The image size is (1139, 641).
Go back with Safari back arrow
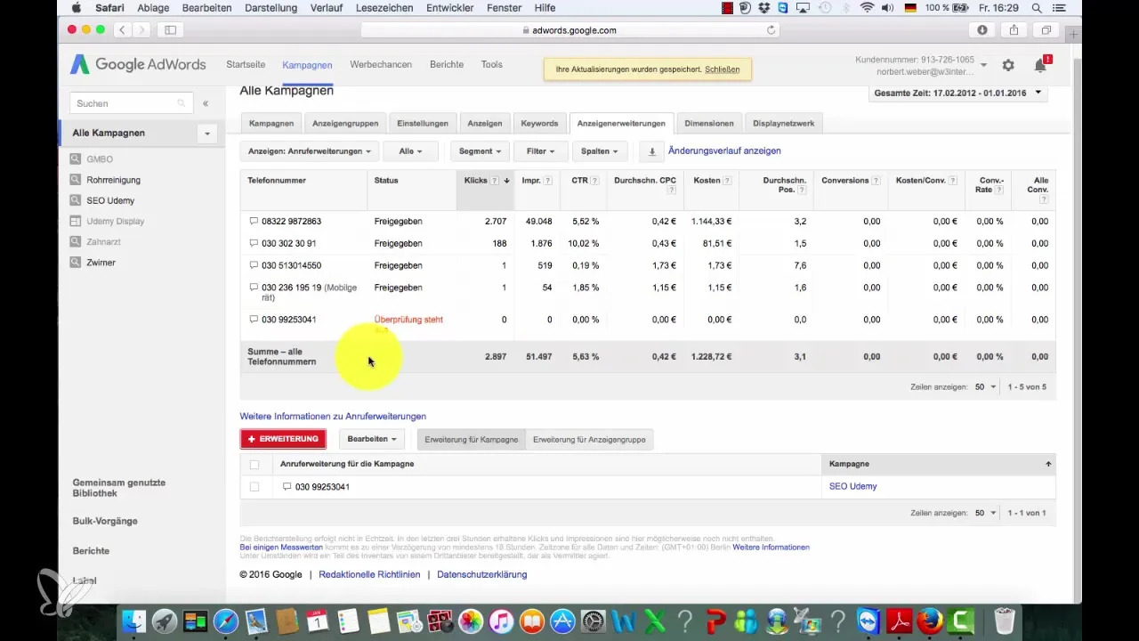[x=122, y=29]
